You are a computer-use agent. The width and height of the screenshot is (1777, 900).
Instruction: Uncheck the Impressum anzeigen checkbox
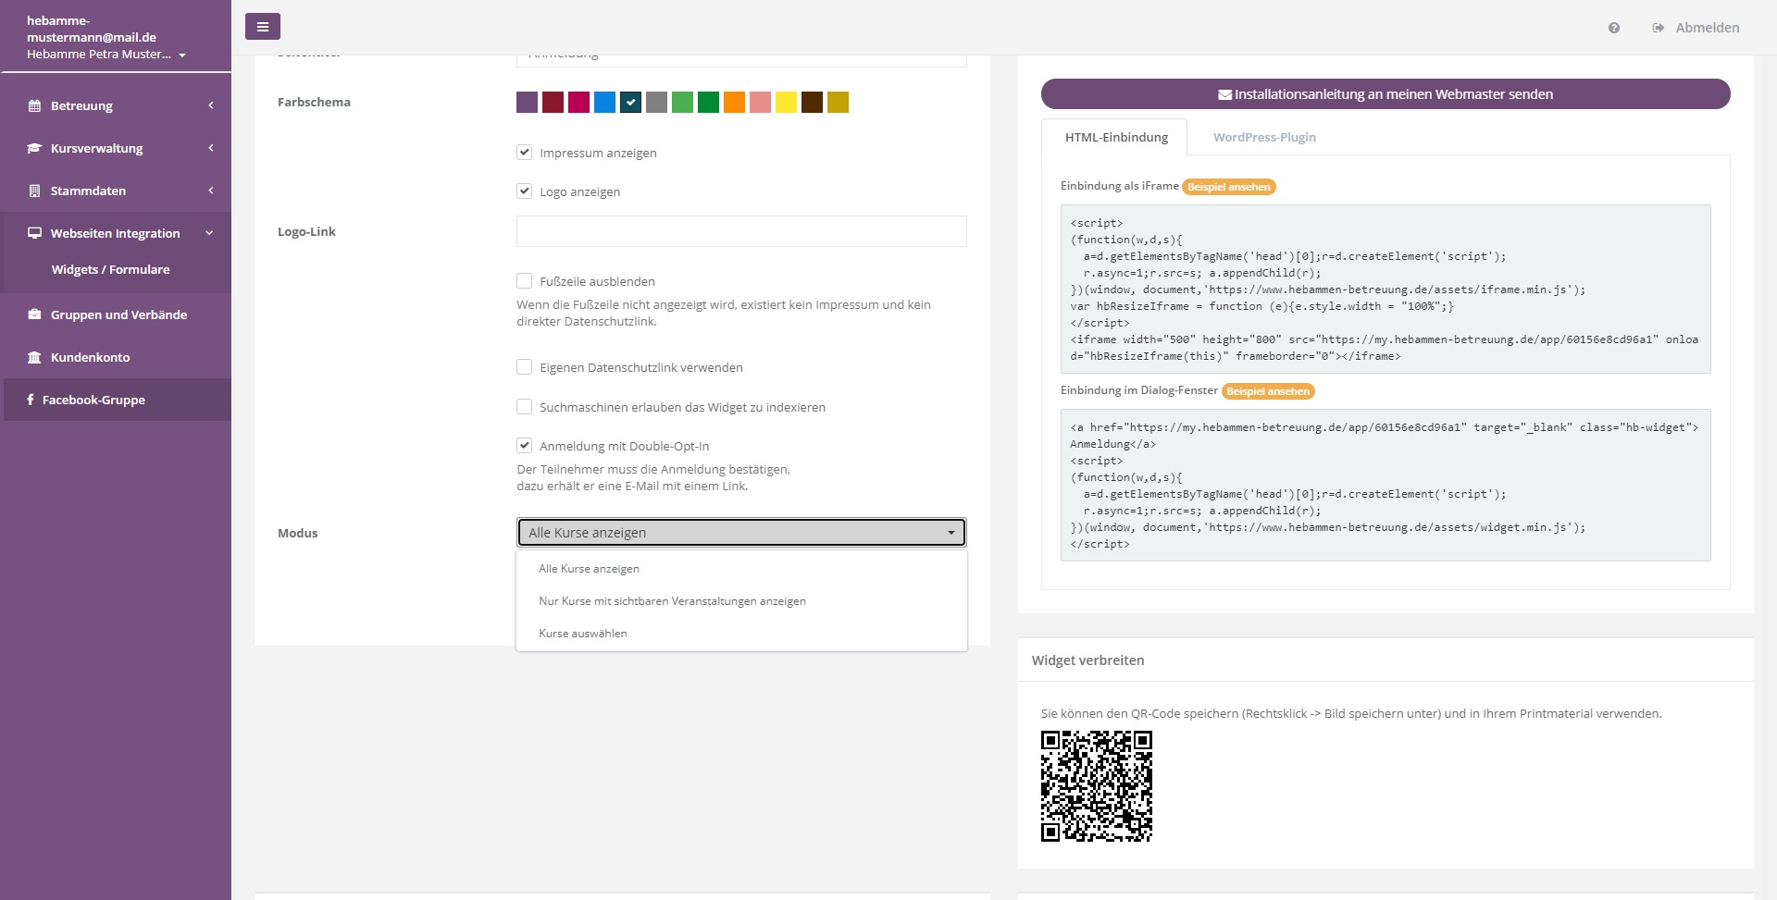click(x=525, y=153)
